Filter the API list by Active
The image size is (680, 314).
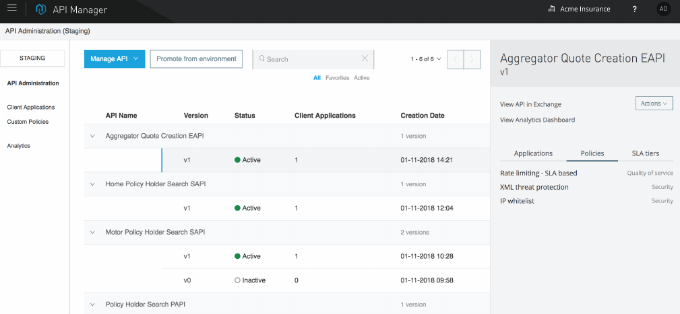click(x=362, y=78)
